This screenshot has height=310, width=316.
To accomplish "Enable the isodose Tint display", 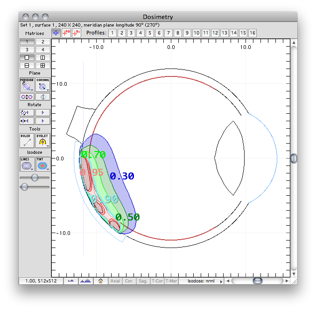I will (x=43, y=164).
